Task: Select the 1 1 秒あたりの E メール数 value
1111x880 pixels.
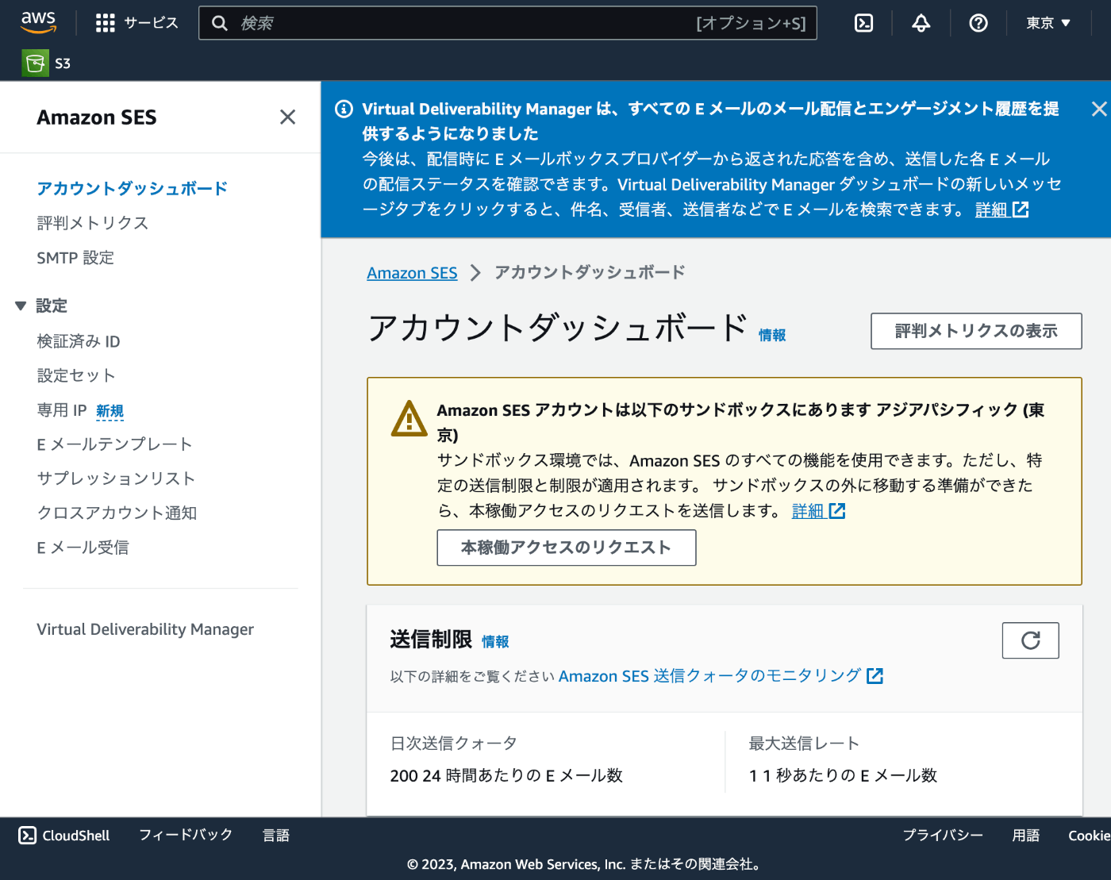Action: 843,775
